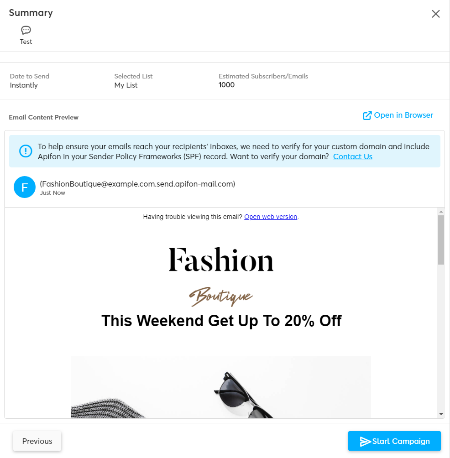Click the Open in Browser link text
Viewport: 450px width, 458px height.
[403, 115]
